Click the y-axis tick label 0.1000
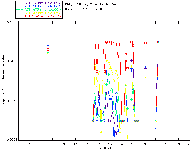Screen dimensions: 195x156 click(x=12, y=22)
